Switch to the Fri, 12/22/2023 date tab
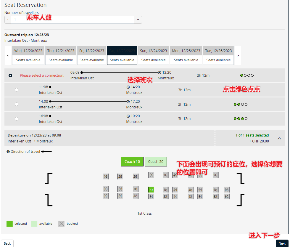Image resolution: width=290 pixels, height=247 pixels. [x=92, y=55]
